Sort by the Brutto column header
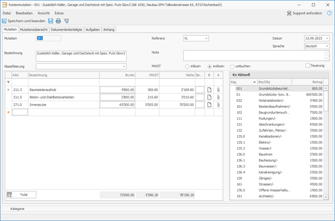 coord(117,75)
